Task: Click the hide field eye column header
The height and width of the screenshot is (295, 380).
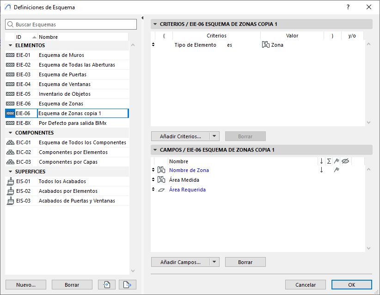Action: point(345,161)
